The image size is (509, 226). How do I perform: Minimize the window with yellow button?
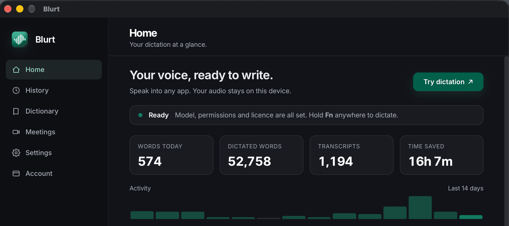point(20,9)
